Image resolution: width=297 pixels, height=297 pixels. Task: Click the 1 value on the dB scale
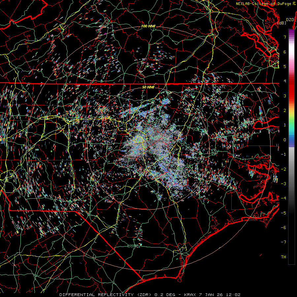pos(285,125)
